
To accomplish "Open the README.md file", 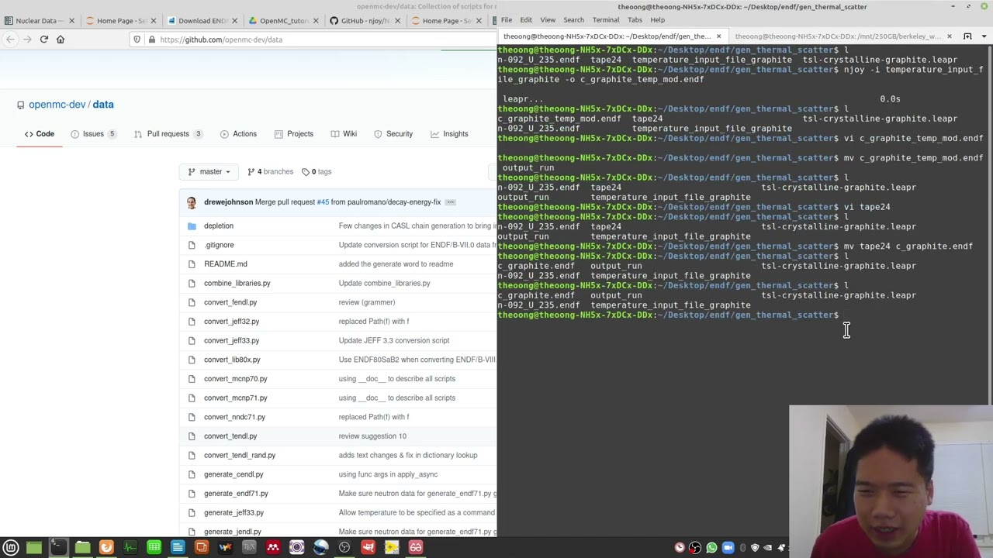I will pyautogui.click(x=226, y=264).
